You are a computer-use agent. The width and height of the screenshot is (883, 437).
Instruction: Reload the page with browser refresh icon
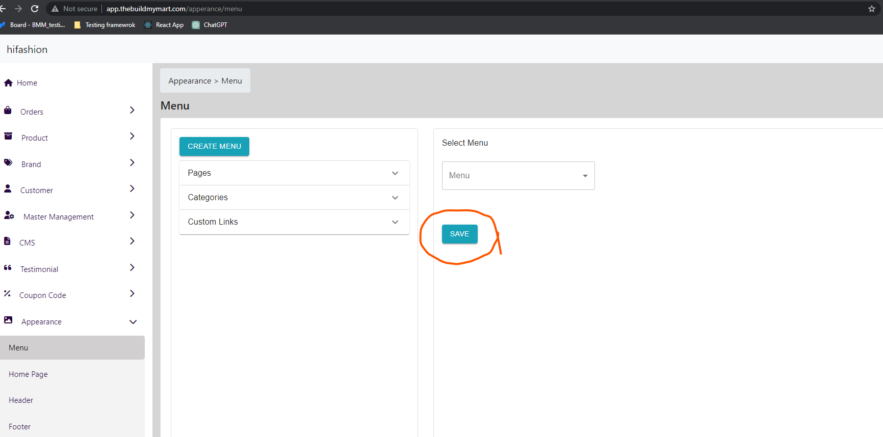pos(35,9)
